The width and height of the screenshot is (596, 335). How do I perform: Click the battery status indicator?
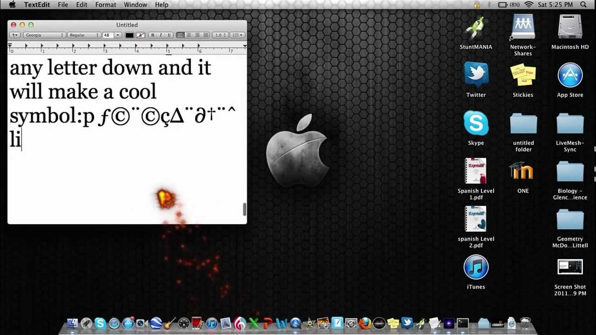click(509, 5)
